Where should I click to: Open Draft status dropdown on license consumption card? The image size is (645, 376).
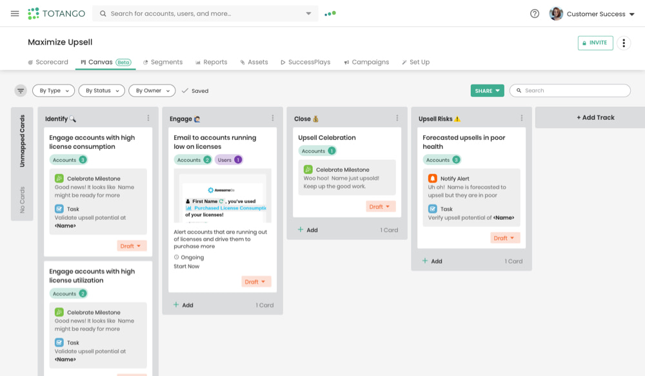tap(132, 246)
